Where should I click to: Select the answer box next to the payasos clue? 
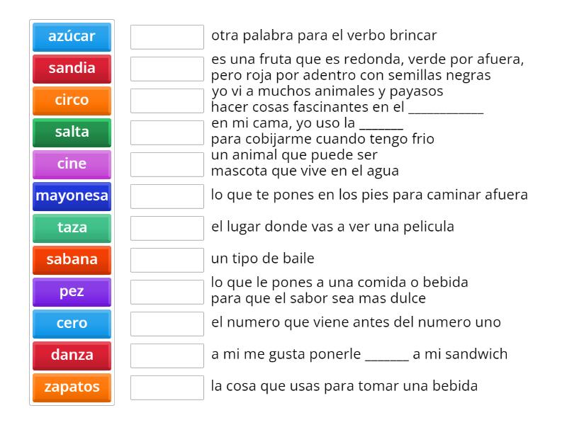(166, 101)
